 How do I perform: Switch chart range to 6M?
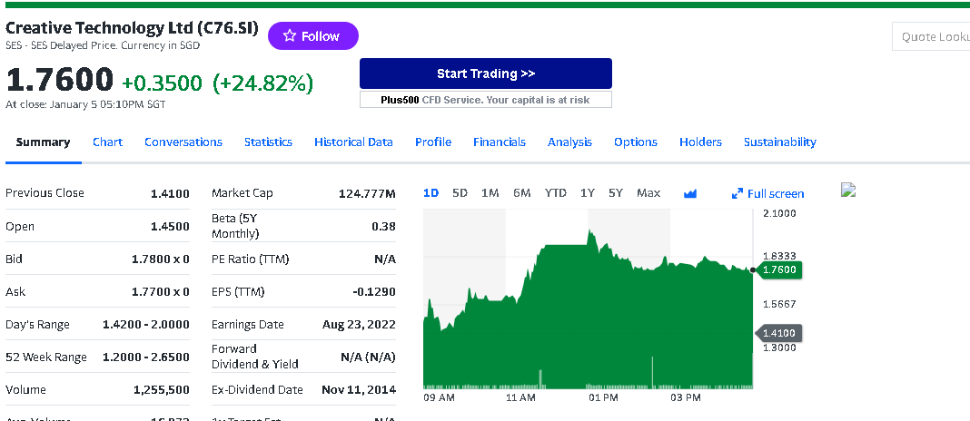point(521,193)
